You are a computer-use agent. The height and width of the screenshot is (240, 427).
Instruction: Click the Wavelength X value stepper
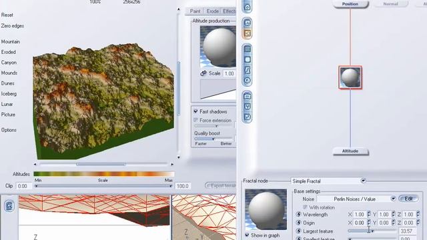[369, 215]
